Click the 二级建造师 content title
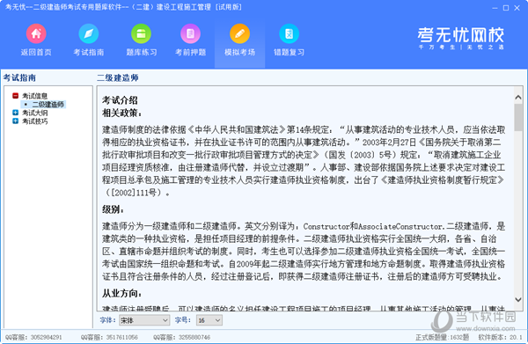The image size is (528, 344). [118, 77]
